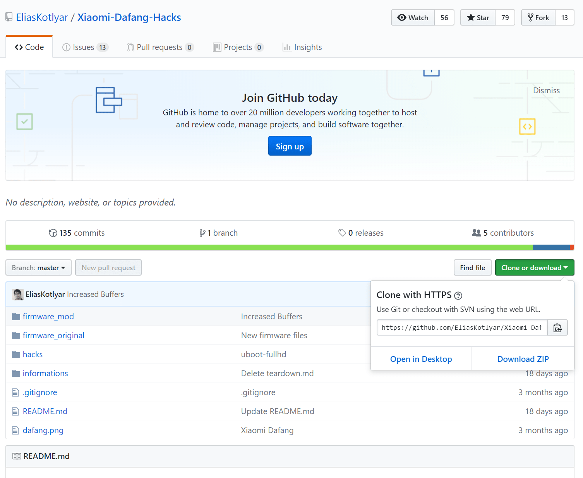Dismiss the Join GitHub banner
This screenshot has height=478, width=583.
tap(546, 91)
